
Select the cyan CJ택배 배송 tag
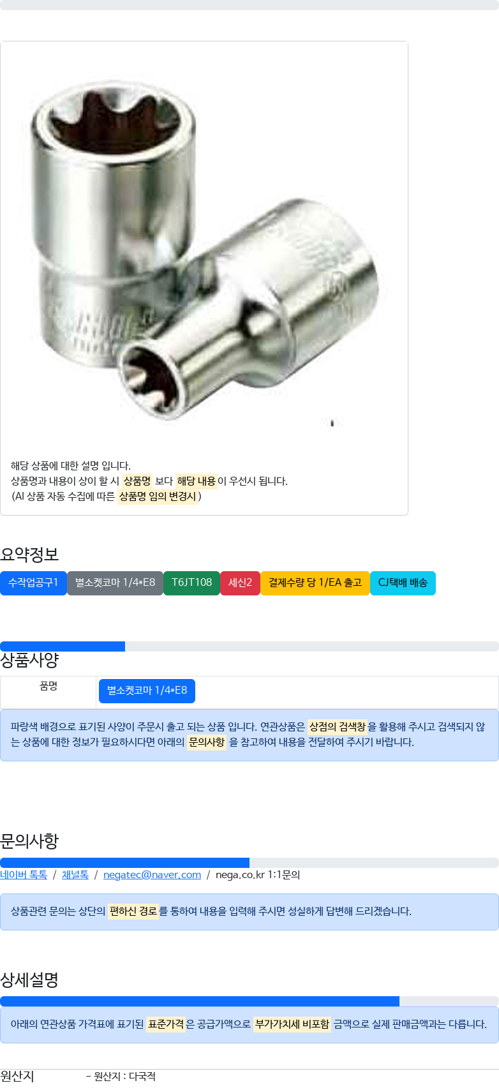tap(403, 583)
